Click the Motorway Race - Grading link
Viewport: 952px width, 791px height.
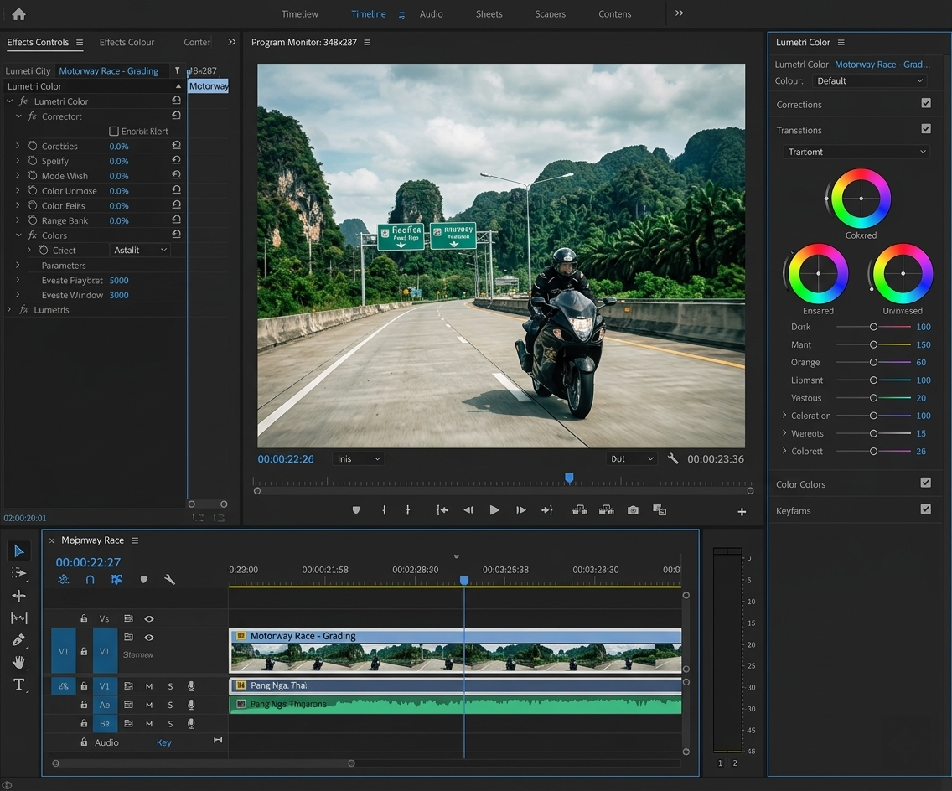point(108,71)
